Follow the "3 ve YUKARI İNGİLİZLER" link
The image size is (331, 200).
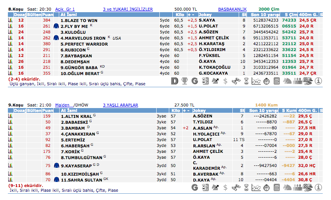[x=127, y=9]
